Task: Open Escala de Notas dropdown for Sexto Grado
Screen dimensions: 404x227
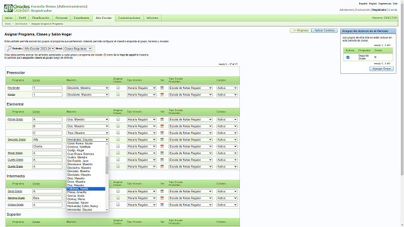Action: pos(191,191)
